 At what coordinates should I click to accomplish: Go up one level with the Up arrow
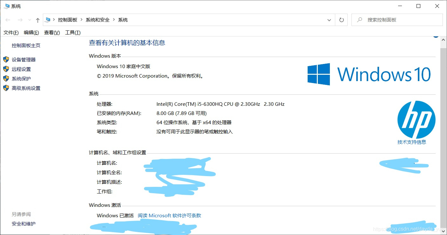(x=38, y=20)
